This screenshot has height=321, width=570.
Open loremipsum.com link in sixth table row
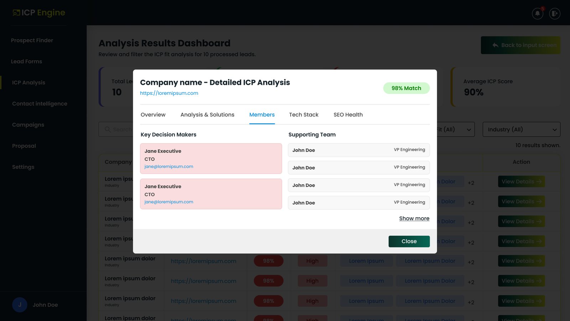tap(203, 281)
